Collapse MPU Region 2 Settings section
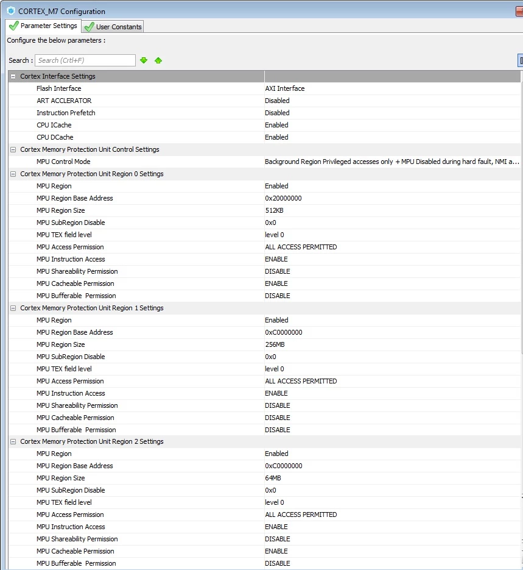This screenshot has height=570, width=523. point(13,442)
